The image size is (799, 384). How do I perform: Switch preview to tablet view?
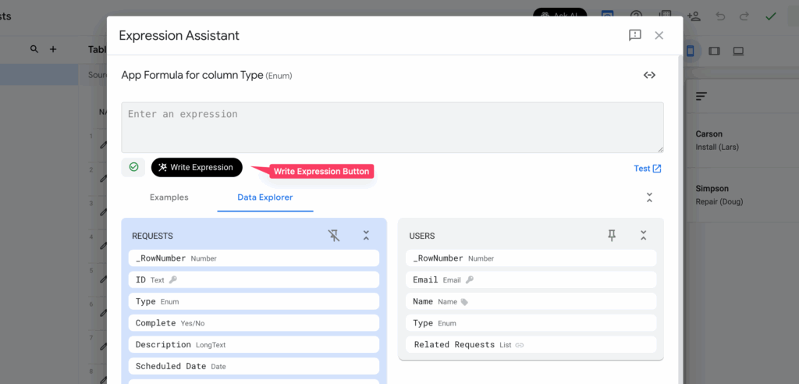coord(715,51)
